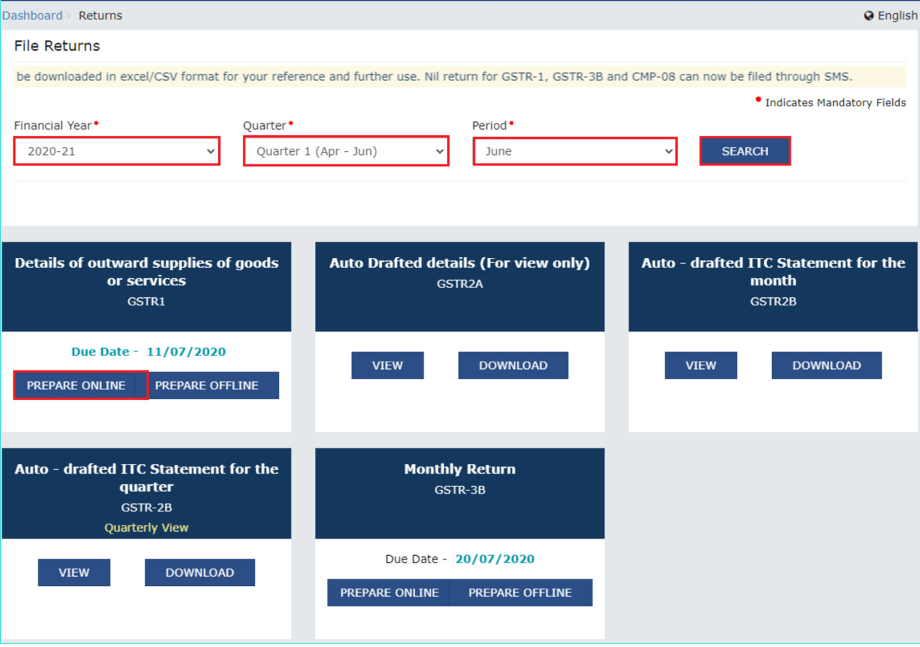Click the GSTR1 due date 11/07/2020
The height and width of the screenshot is (647, 920).
point(186,351)
